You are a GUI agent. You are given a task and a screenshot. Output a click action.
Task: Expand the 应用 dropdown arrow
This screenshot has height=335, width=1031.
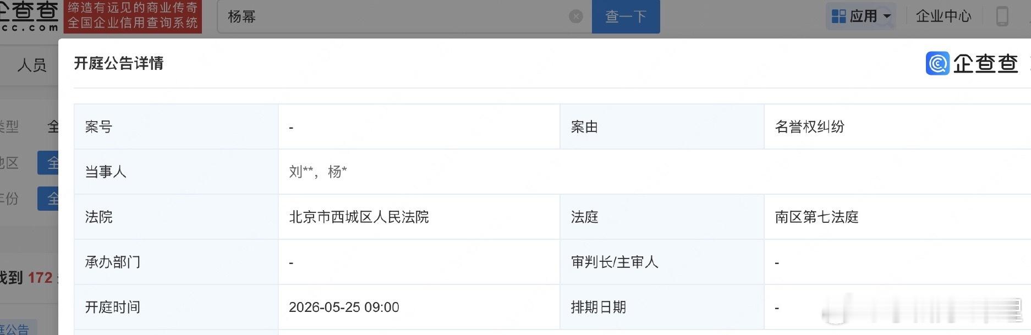(x=886, y=17)
